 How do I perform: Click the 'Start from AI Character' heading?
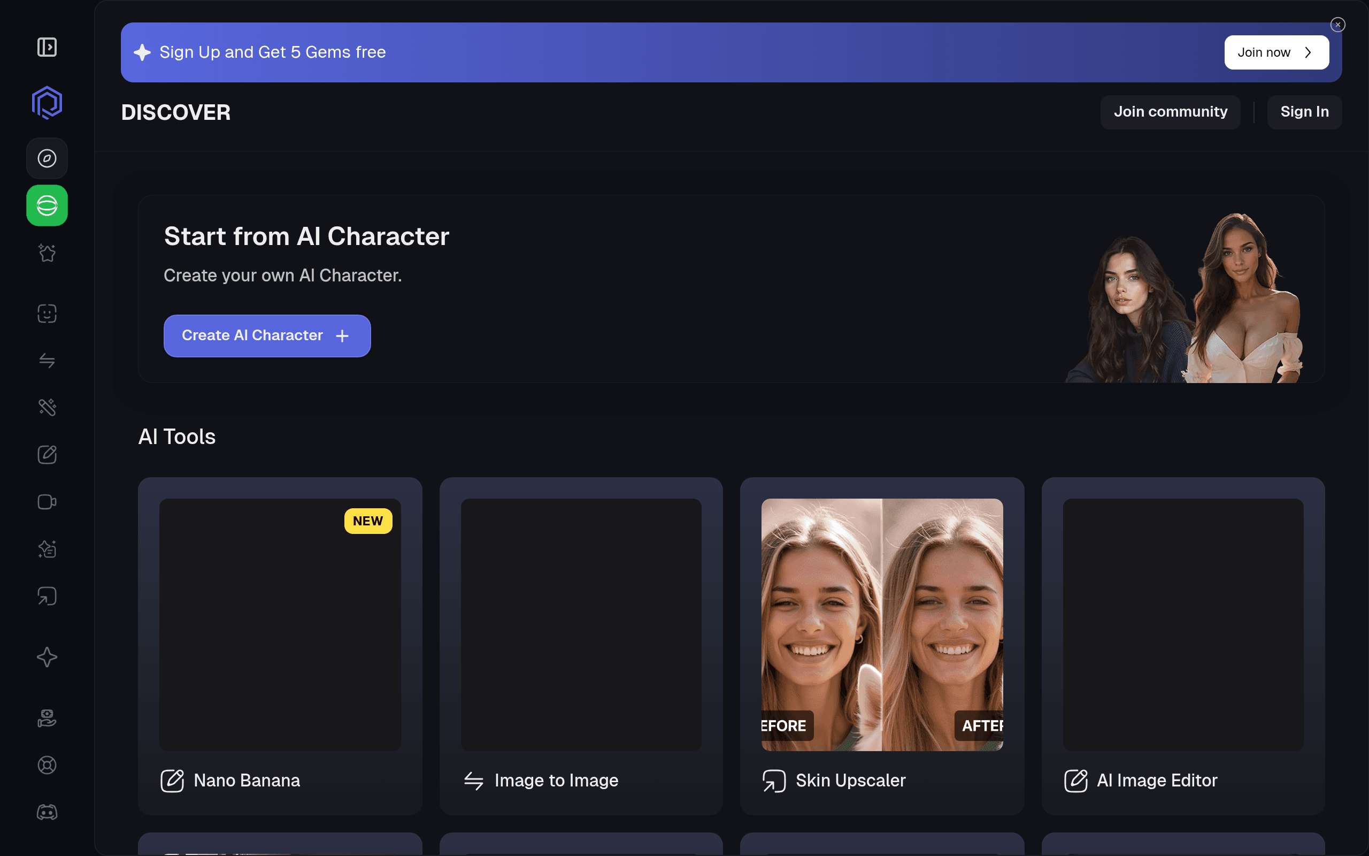306,236
